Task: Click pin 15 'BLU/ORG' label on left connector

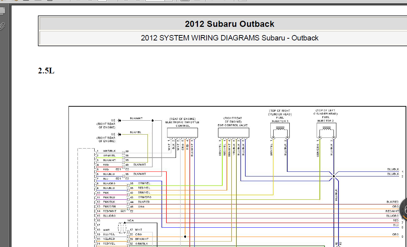Action: (109, 216)
